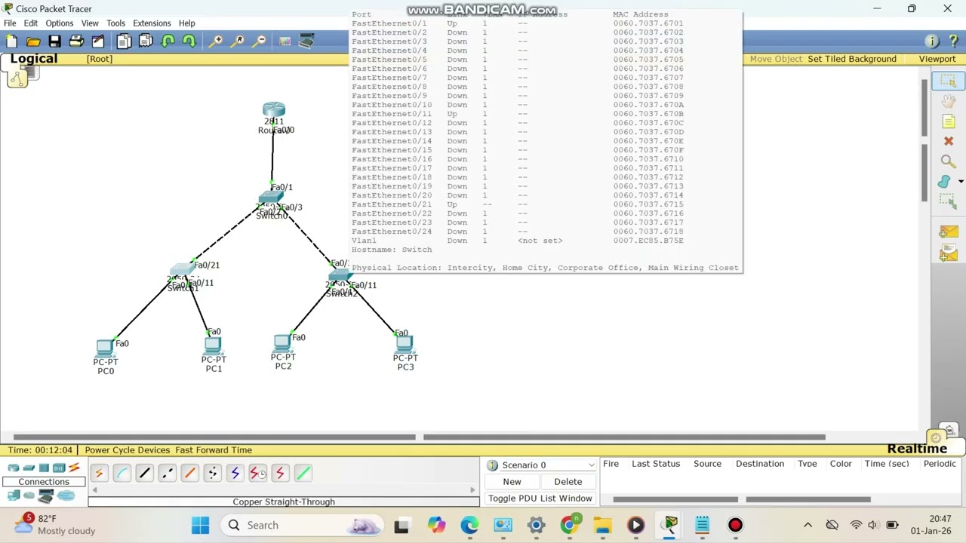This screenshot has height=543, width=966.
Task: Open the custom devices dialog icon
Action: pos(306,41)
